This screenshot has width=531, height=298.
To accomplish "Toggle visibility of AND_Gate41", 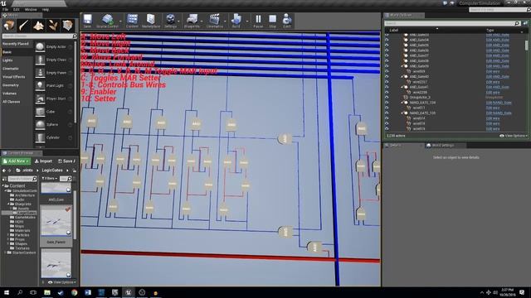I will tap(387, 87).
